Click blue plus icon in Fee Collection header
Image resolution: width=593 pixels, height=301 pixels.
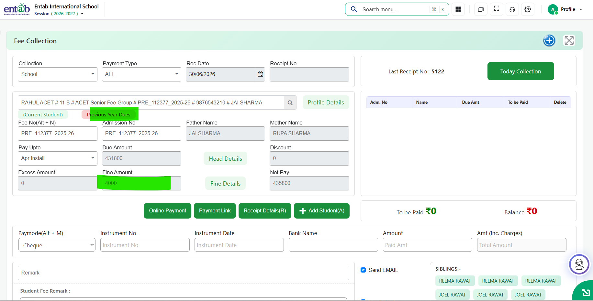click(x=549, y=41)
